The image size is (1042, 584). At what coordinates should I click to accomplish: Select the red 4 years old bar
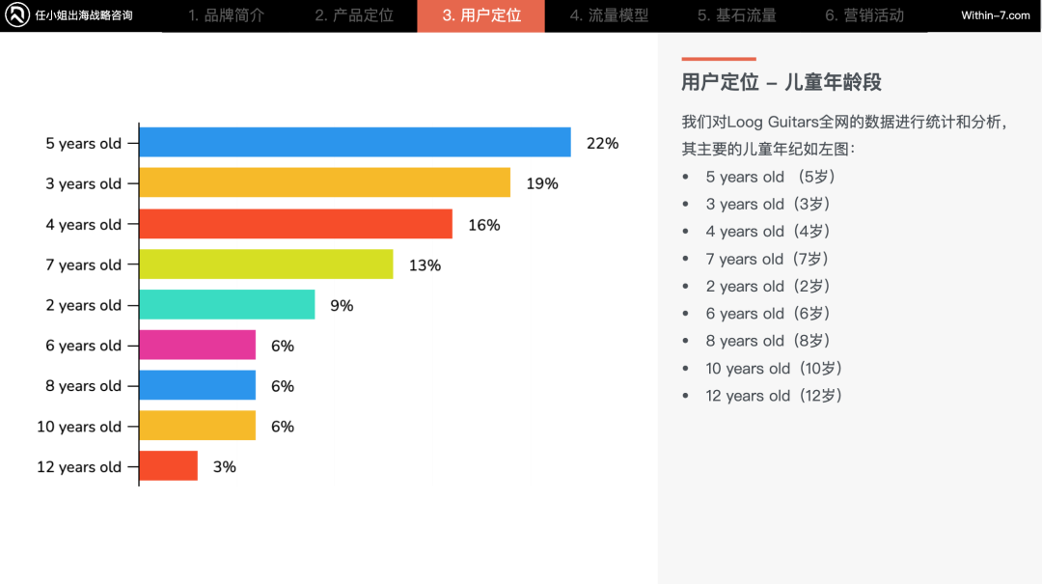[x=296, y=224]
